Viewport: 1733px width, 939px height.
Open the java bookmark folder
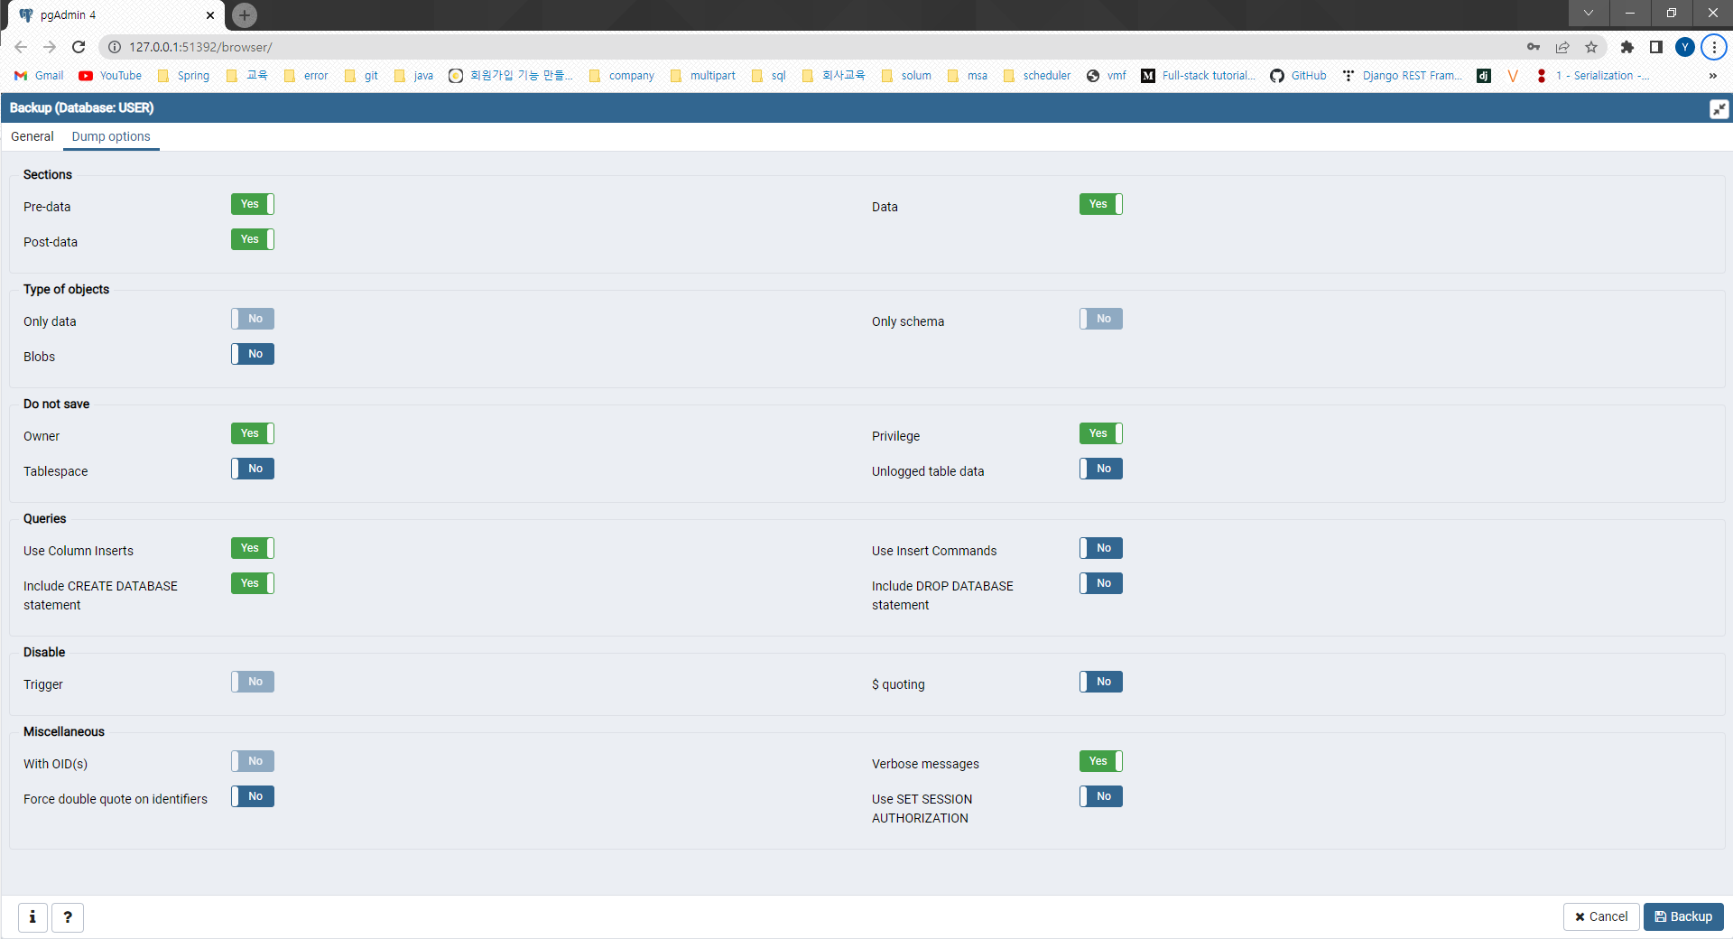point(413,76)
